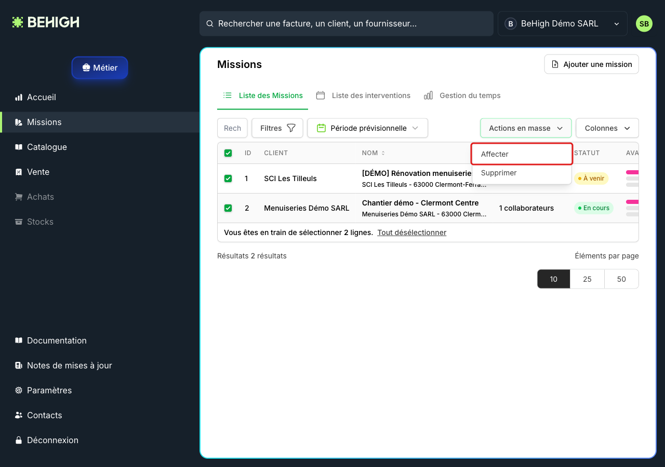Click the Achats cart icon

19,197
